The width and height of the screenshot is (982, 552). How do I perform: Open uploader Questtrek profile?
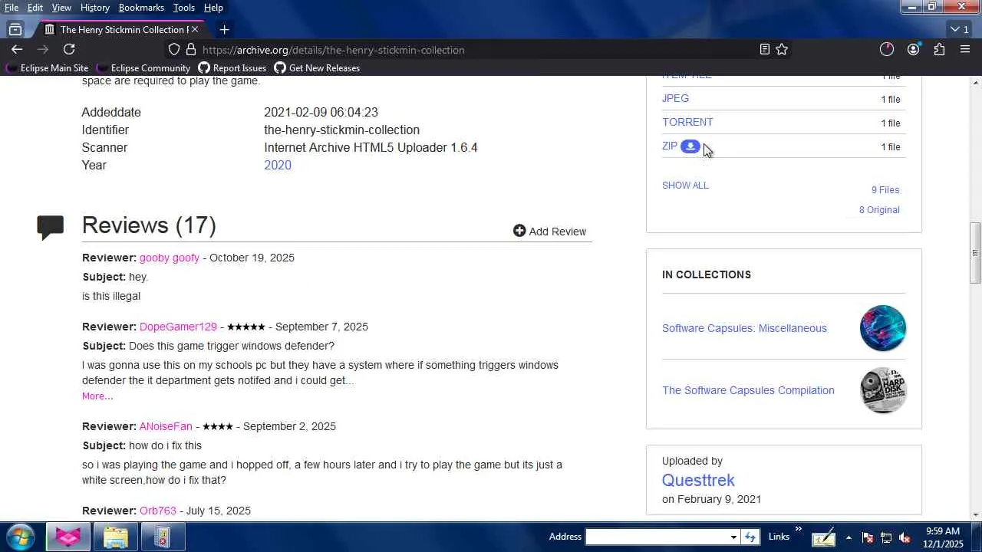click(698, 481)
